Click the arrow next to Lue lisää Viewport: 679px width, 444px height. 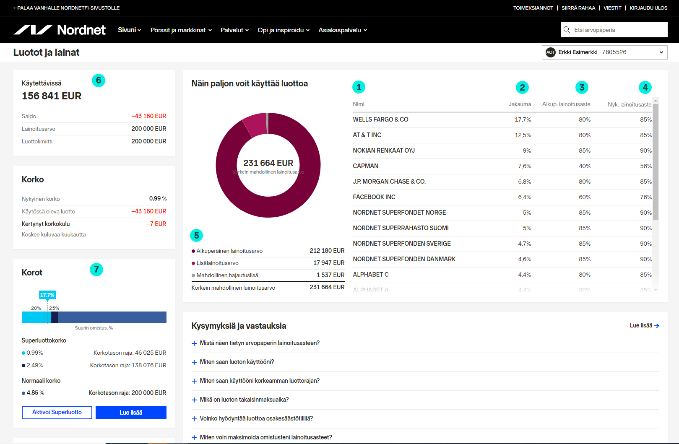[x=657, y=326]
